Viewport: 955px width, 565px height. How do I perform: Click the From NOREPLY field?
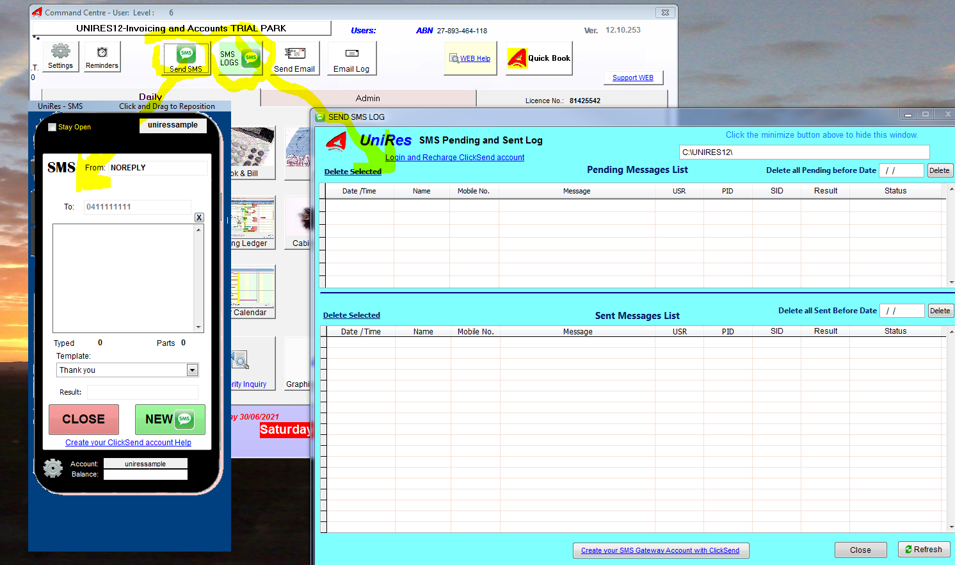point(158,167)
